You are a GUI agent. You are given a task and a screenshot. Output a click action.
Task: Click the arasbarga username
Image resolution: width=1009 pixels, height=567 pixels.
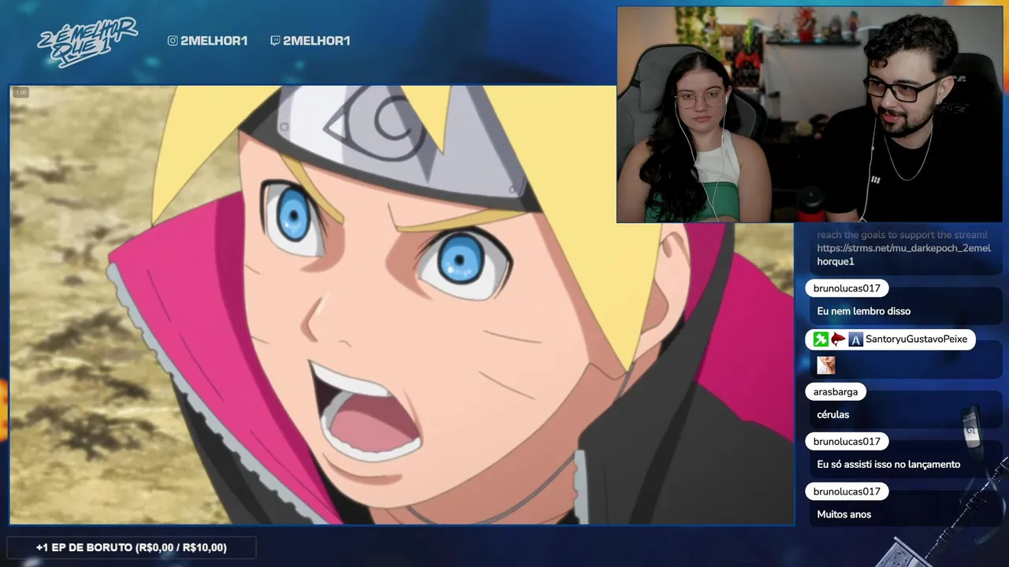coord(836,391)
